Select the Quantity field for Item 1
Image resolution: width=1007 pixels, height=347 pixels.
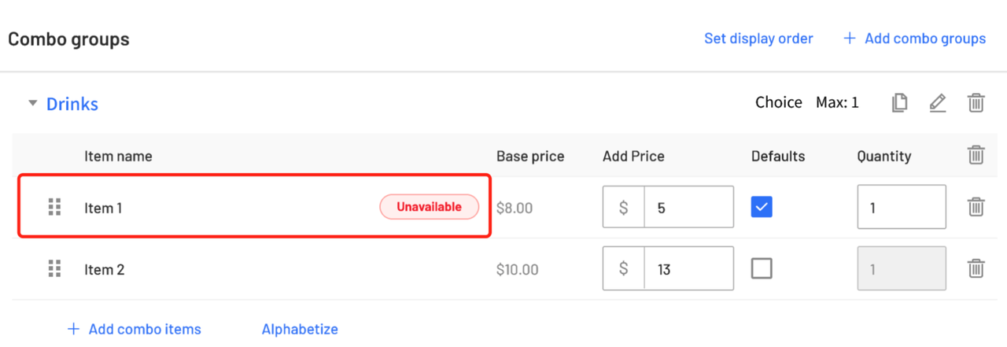pos(902,207)
